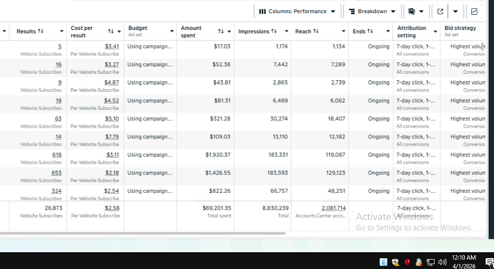Sort by Results column arrows
This screenshot has height=269, width=494.
pyautogui.click(x=40, y=31)
